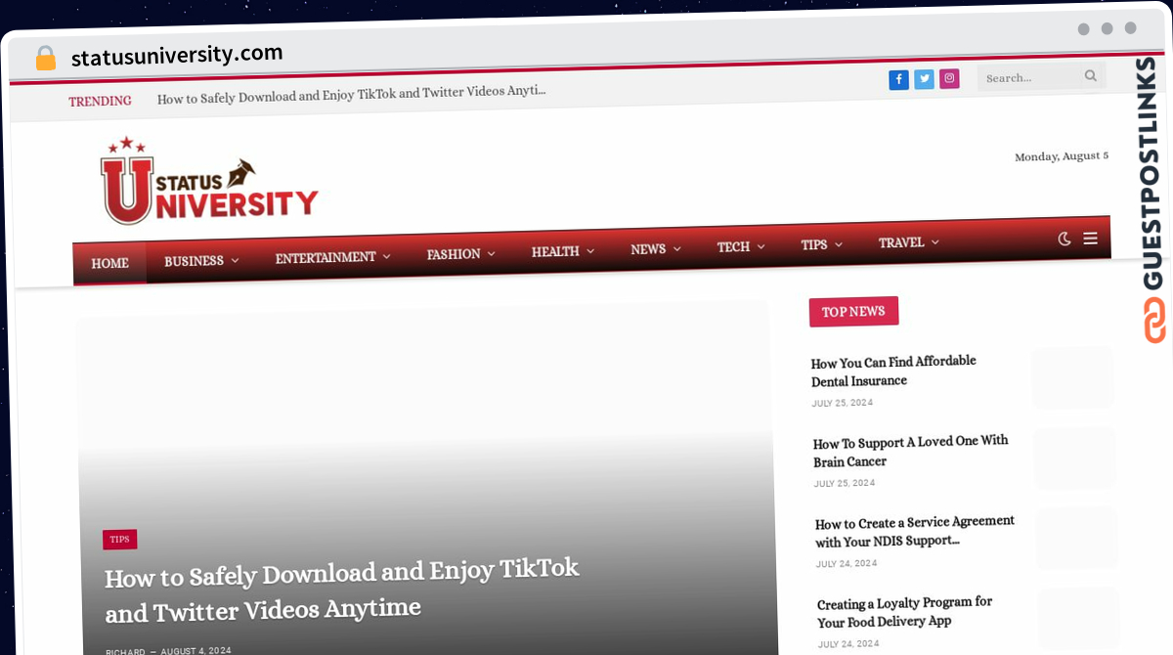Viewport: 1173px width, 655px height.
Task: Open the Facebook social icon
Action: pos(898,80)
